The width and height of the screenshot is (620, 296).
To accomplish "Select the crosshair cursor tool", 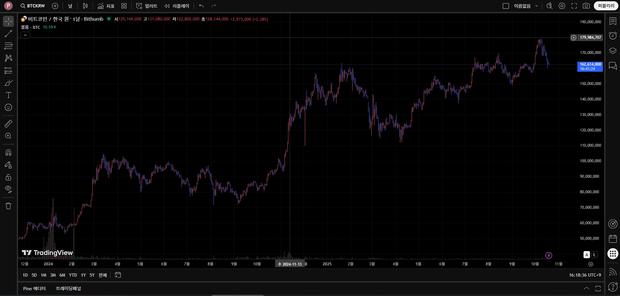I will click(x=8, y=21).
